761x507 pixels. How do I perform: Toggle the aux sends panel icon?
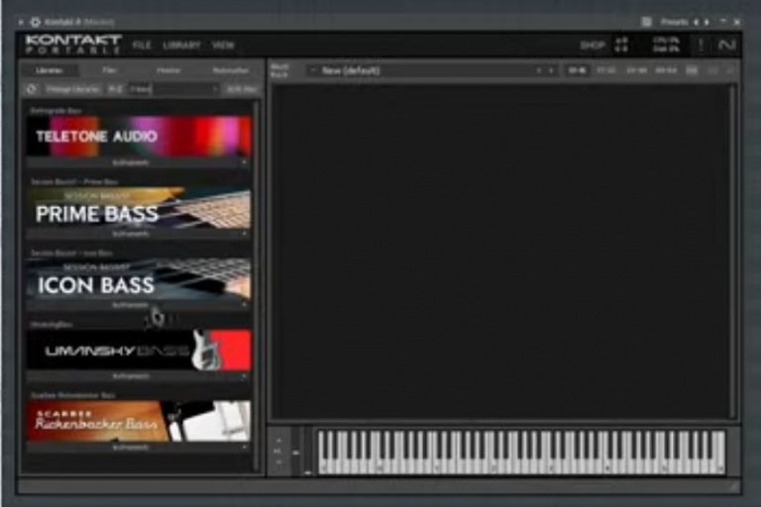[x=692, y=71]
